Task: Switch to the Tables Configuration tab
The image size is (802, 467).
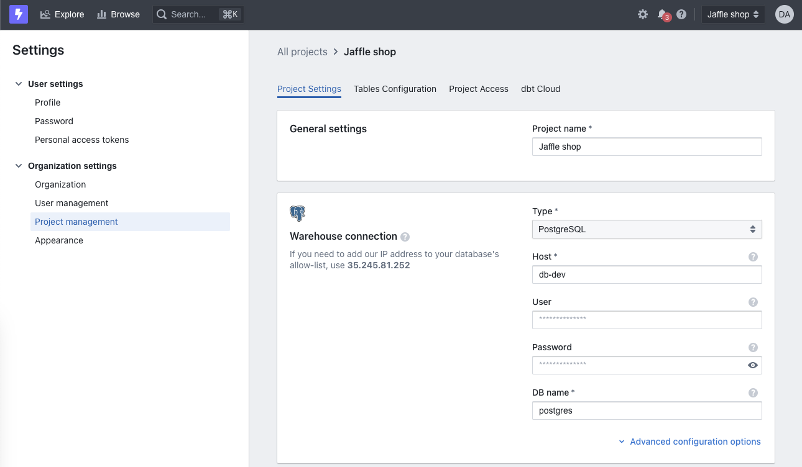Action: [395, 89]
